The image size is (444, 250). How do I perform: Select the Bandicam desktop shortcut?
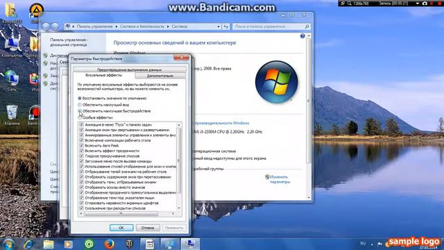[34, 115]
